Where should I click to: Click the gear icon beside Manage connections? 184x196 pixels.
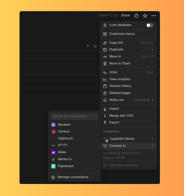pos(53,177)
